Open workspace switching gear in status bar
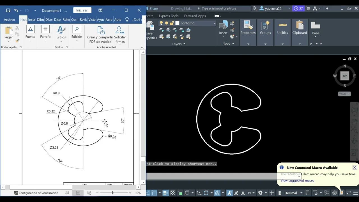This screenshot has width=359, height=202. click(260, 193)
